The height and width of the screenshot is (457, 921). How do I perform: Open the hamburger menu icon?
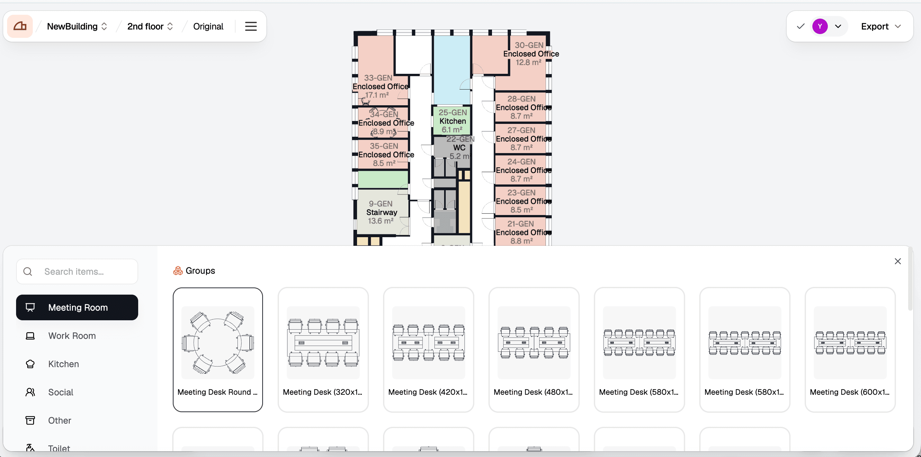pyautogui.click(x=251, y=26)
